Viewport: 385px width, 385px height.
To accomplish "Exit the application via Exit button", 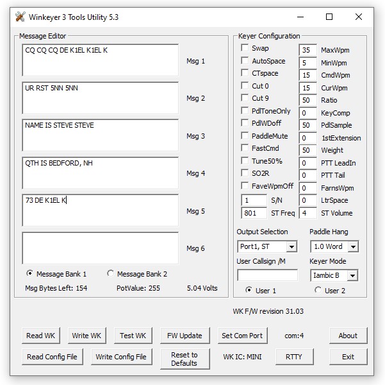I will (348, 357).
